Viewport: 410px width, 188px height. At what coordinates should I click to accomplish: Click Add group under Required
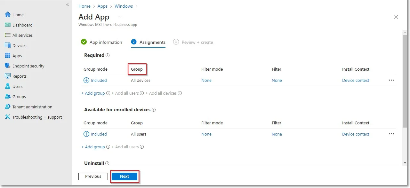(93, 93)
